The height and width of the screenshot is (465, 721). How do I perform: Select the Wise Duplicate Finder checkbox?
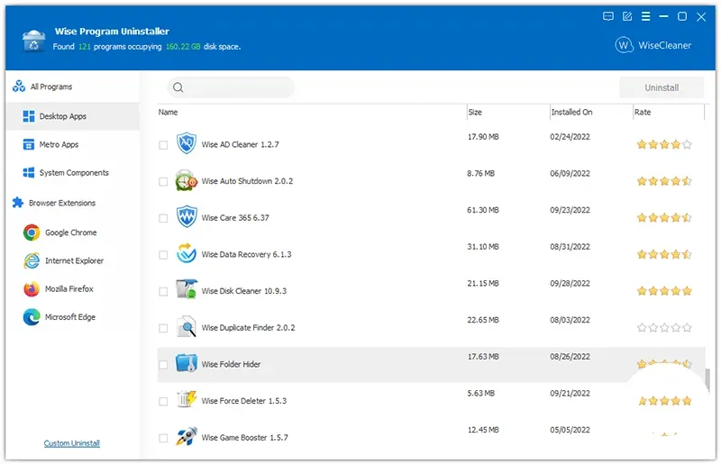coord(163,328)
